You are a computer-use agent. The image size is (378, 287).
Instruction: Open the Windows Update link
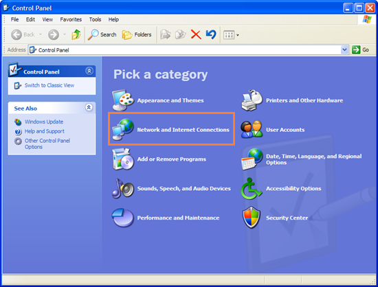(x=44, y=122)
